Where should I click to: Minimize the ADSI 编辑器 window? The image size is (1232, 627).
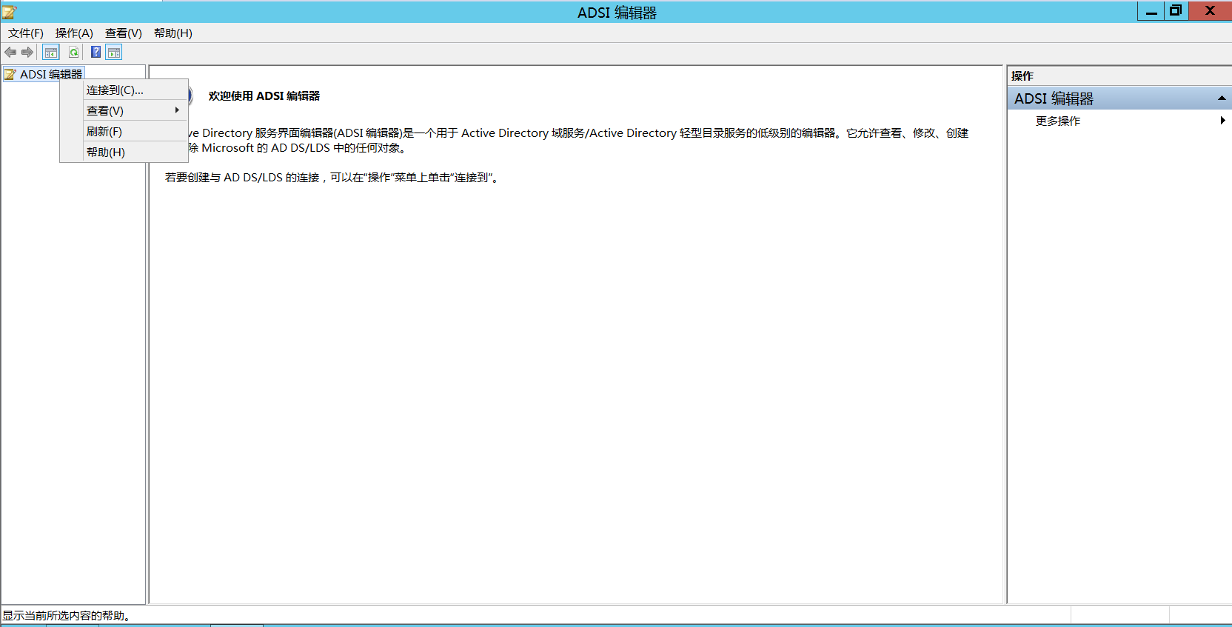coord(1151,10)
